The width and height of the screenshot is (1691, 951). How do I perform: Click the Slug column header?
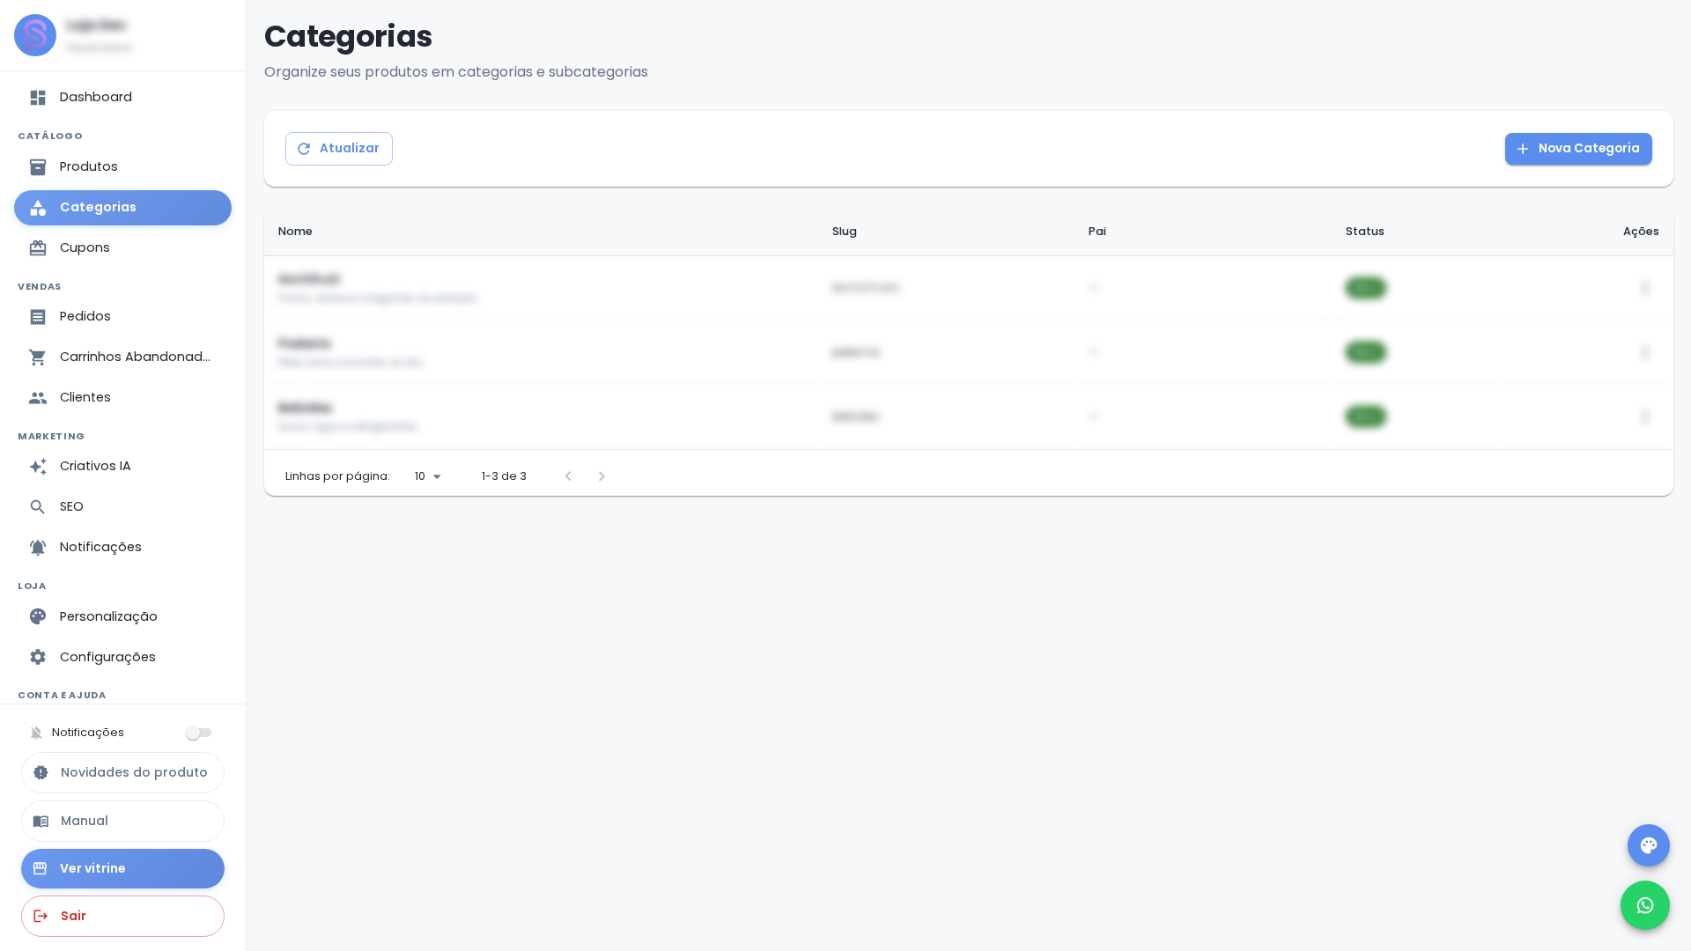(844, 232)
